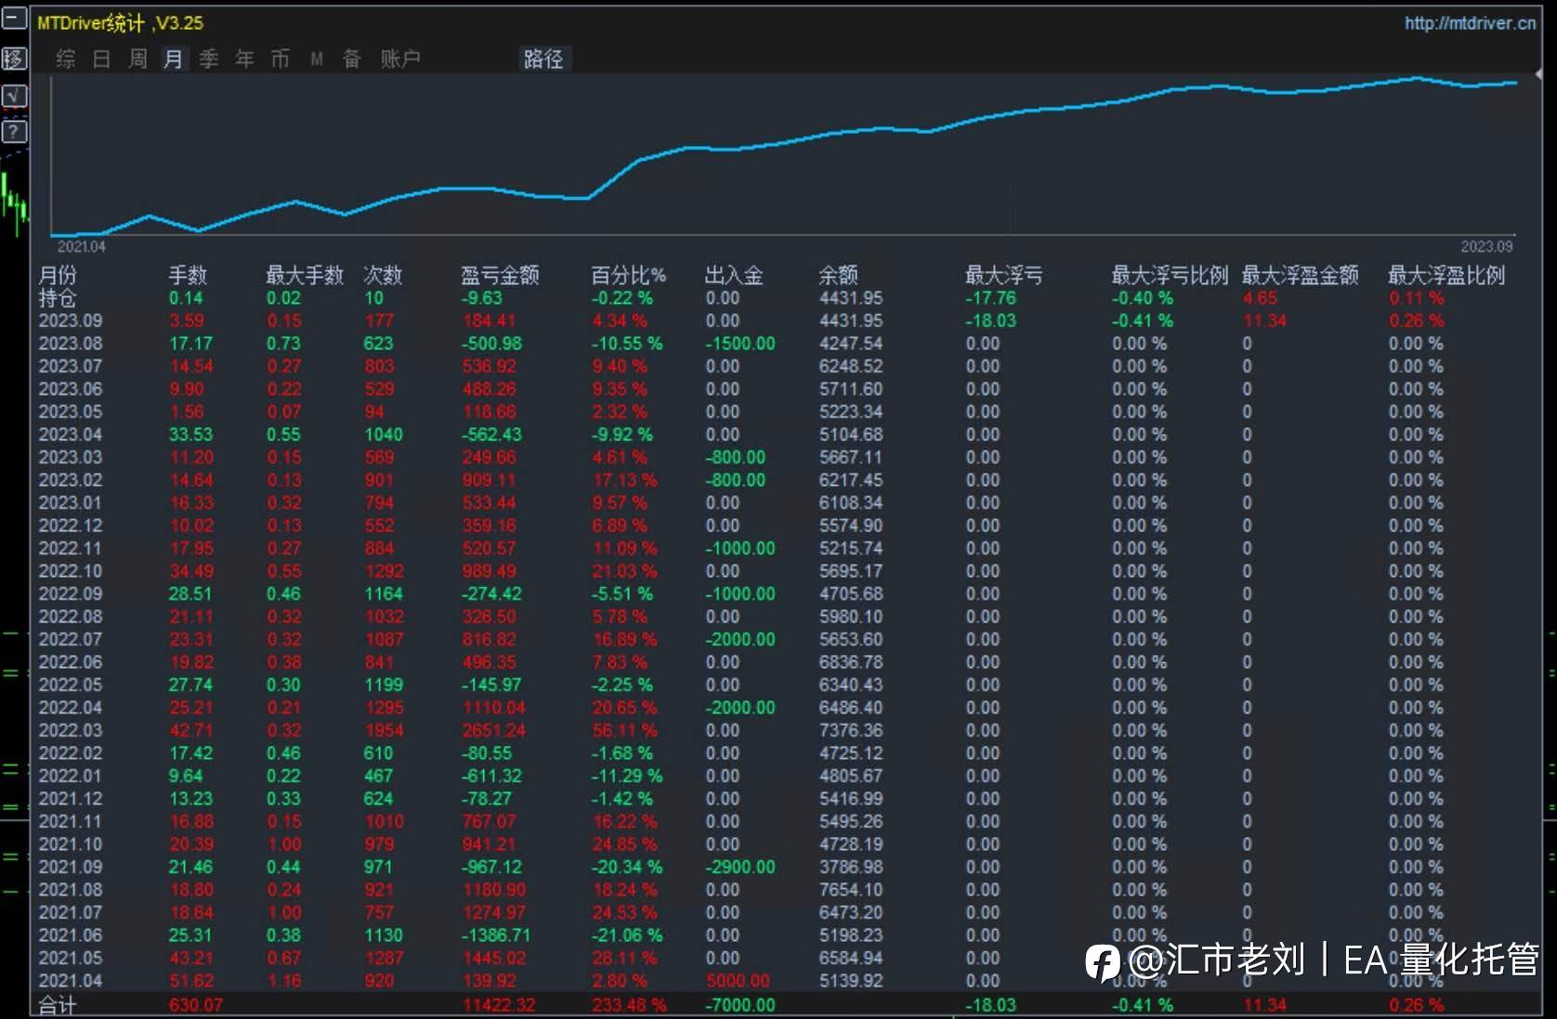Click the 2022.03 month row
Image resolution: width=1557 pixels, height=1019 pixels.
(x=71, y=730)
